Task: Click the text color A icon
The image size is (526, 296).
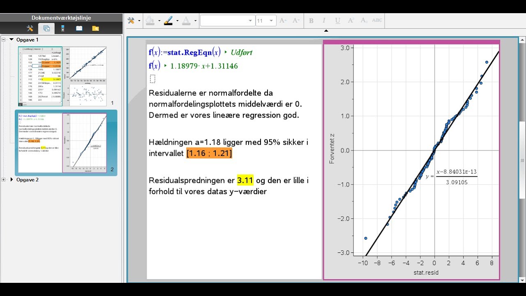Action: coord(186,21)
